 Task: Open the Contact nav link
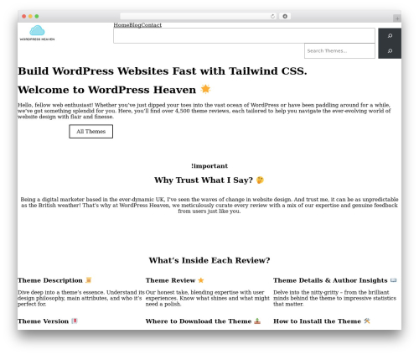(x=152, y=25)
